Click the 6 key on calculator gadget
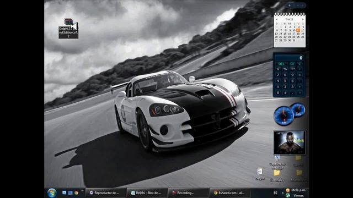353x198 pixels. [x=292, y=81]
